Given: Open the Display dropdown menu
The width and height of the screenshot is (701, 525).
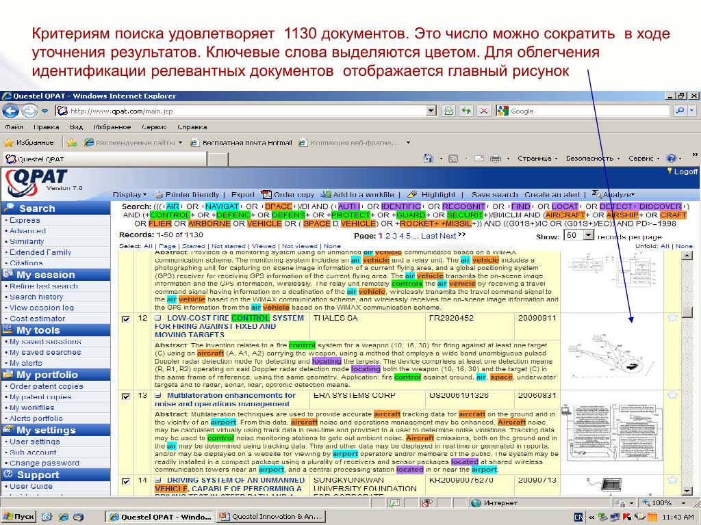Looking at the screenshot, I should pos(129,195).
